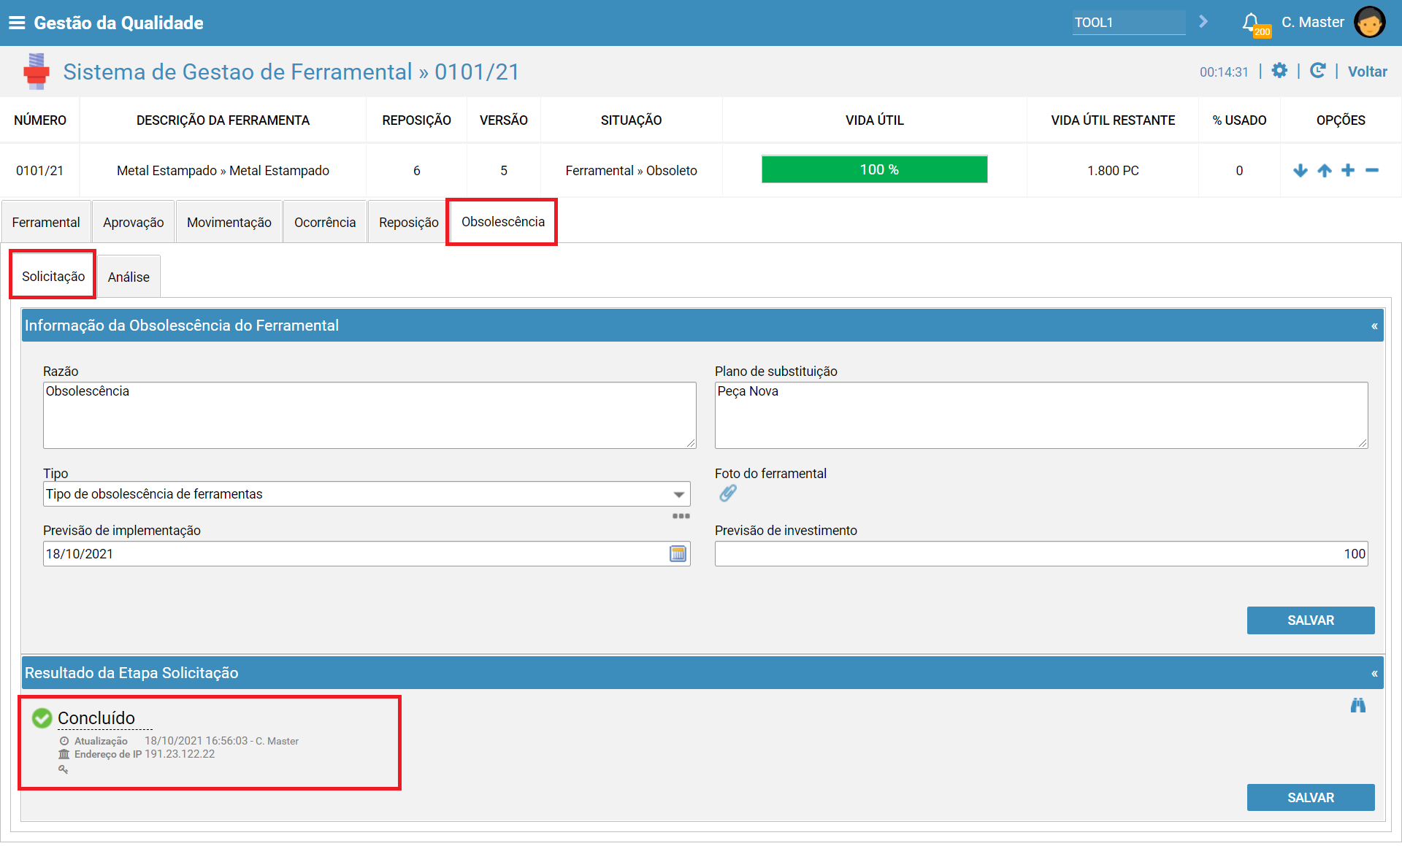
Task: Click the refresh icon beside Voltar
Action: [1318, 71]
